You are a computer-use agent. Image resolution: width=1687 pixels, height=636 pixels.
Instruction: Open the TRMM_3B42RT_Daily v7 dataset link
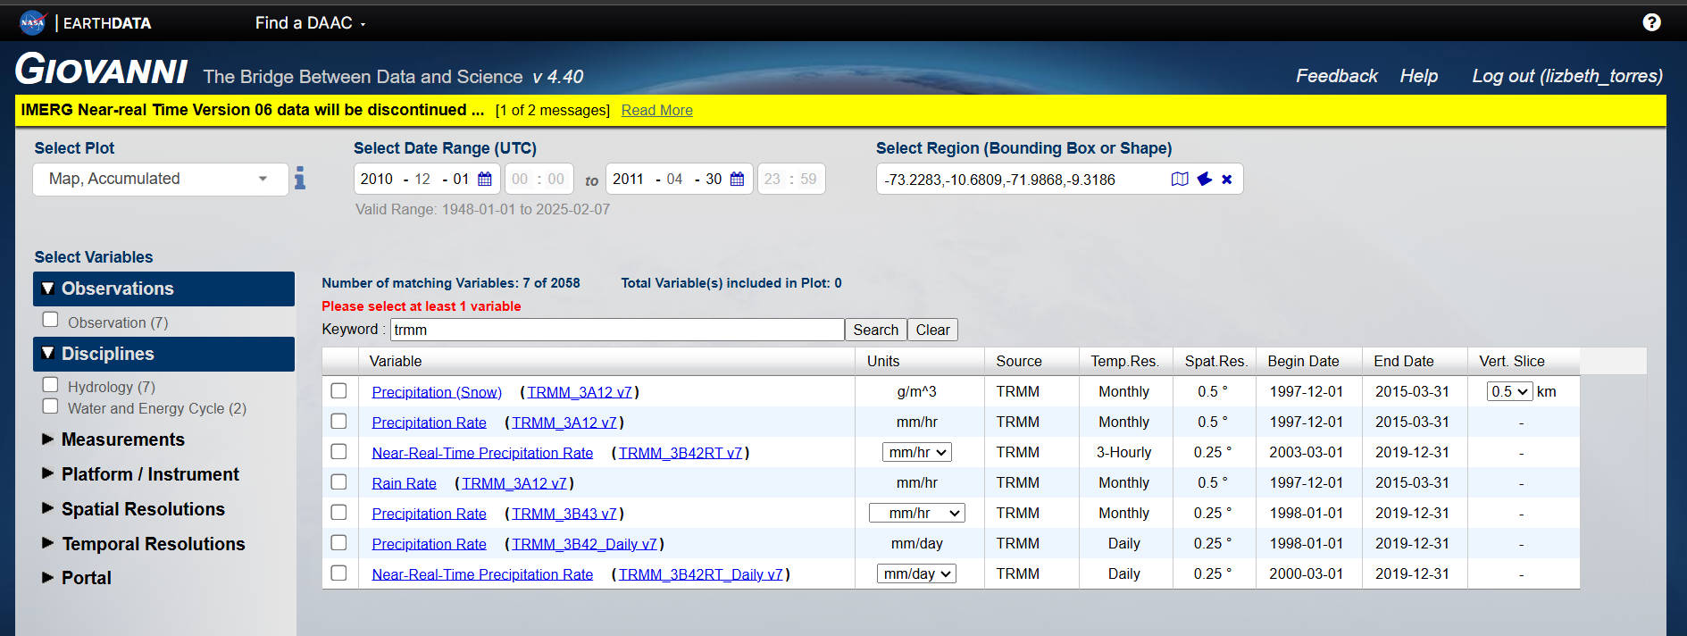click(701, 574)
